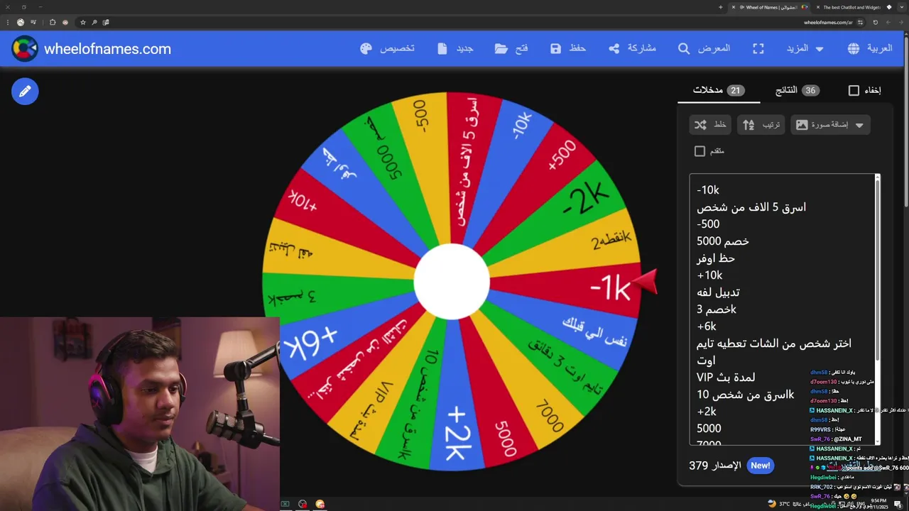Click the blue pencil edit button
The width and height of the screenshot is (909, 511).
[25, 91]
